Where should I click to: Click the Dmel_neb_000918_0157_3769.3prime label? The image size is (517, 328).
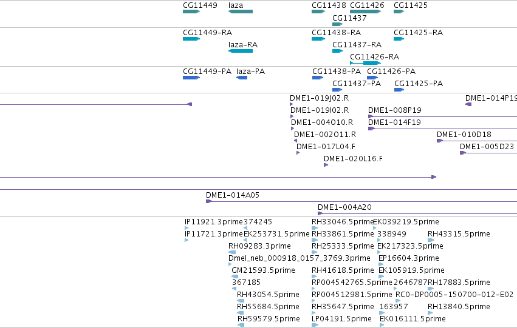300,258
